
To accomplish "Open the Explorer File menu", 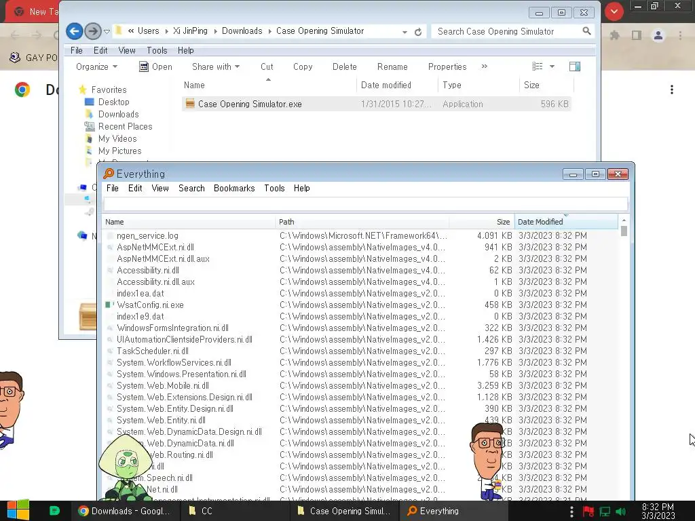I will [x=77, y=50].
